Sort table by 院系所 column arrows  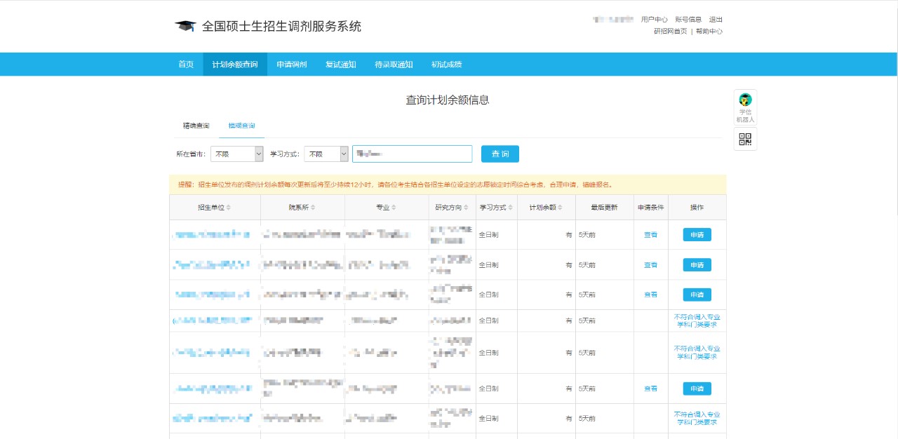pos(313,208)
